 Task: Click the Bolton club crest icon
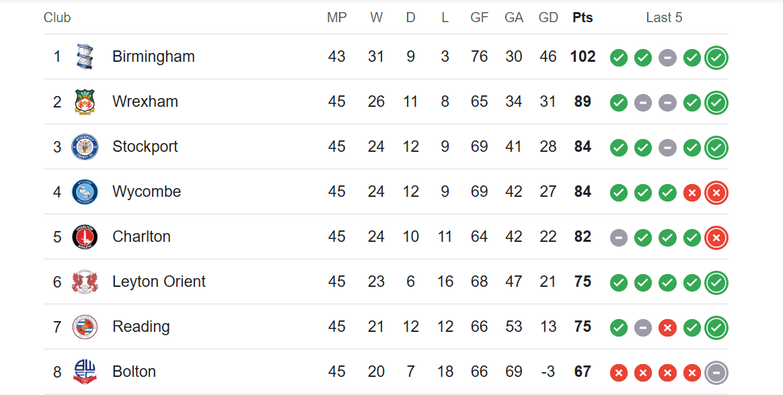point(85,371)
